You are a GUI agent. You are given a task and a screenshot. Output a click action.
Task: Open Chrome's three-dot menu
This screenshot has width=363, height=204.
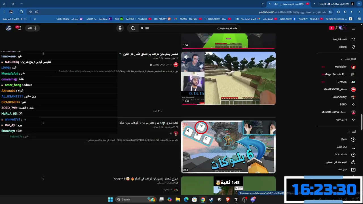click(4, 12)
